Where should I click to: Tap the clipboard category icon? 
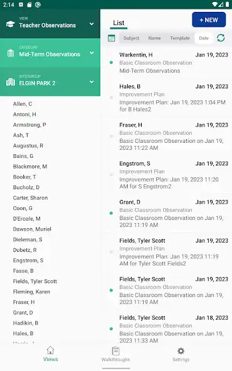(x=11, y=53)
